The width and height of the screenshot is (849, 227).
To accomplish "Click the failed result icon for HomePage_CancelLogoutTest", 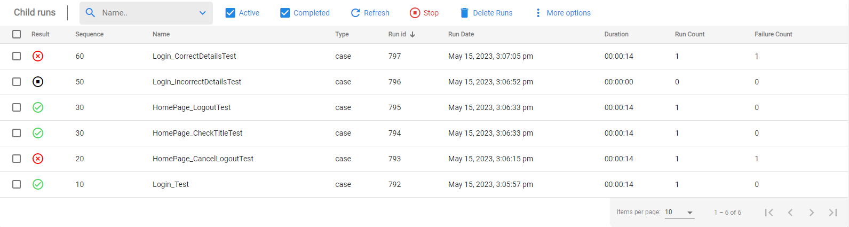I will click(38, 159).
